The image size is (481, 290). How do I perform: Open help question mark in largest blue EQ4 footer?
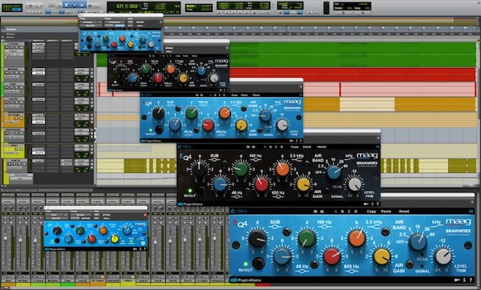(x=471, y=280)
